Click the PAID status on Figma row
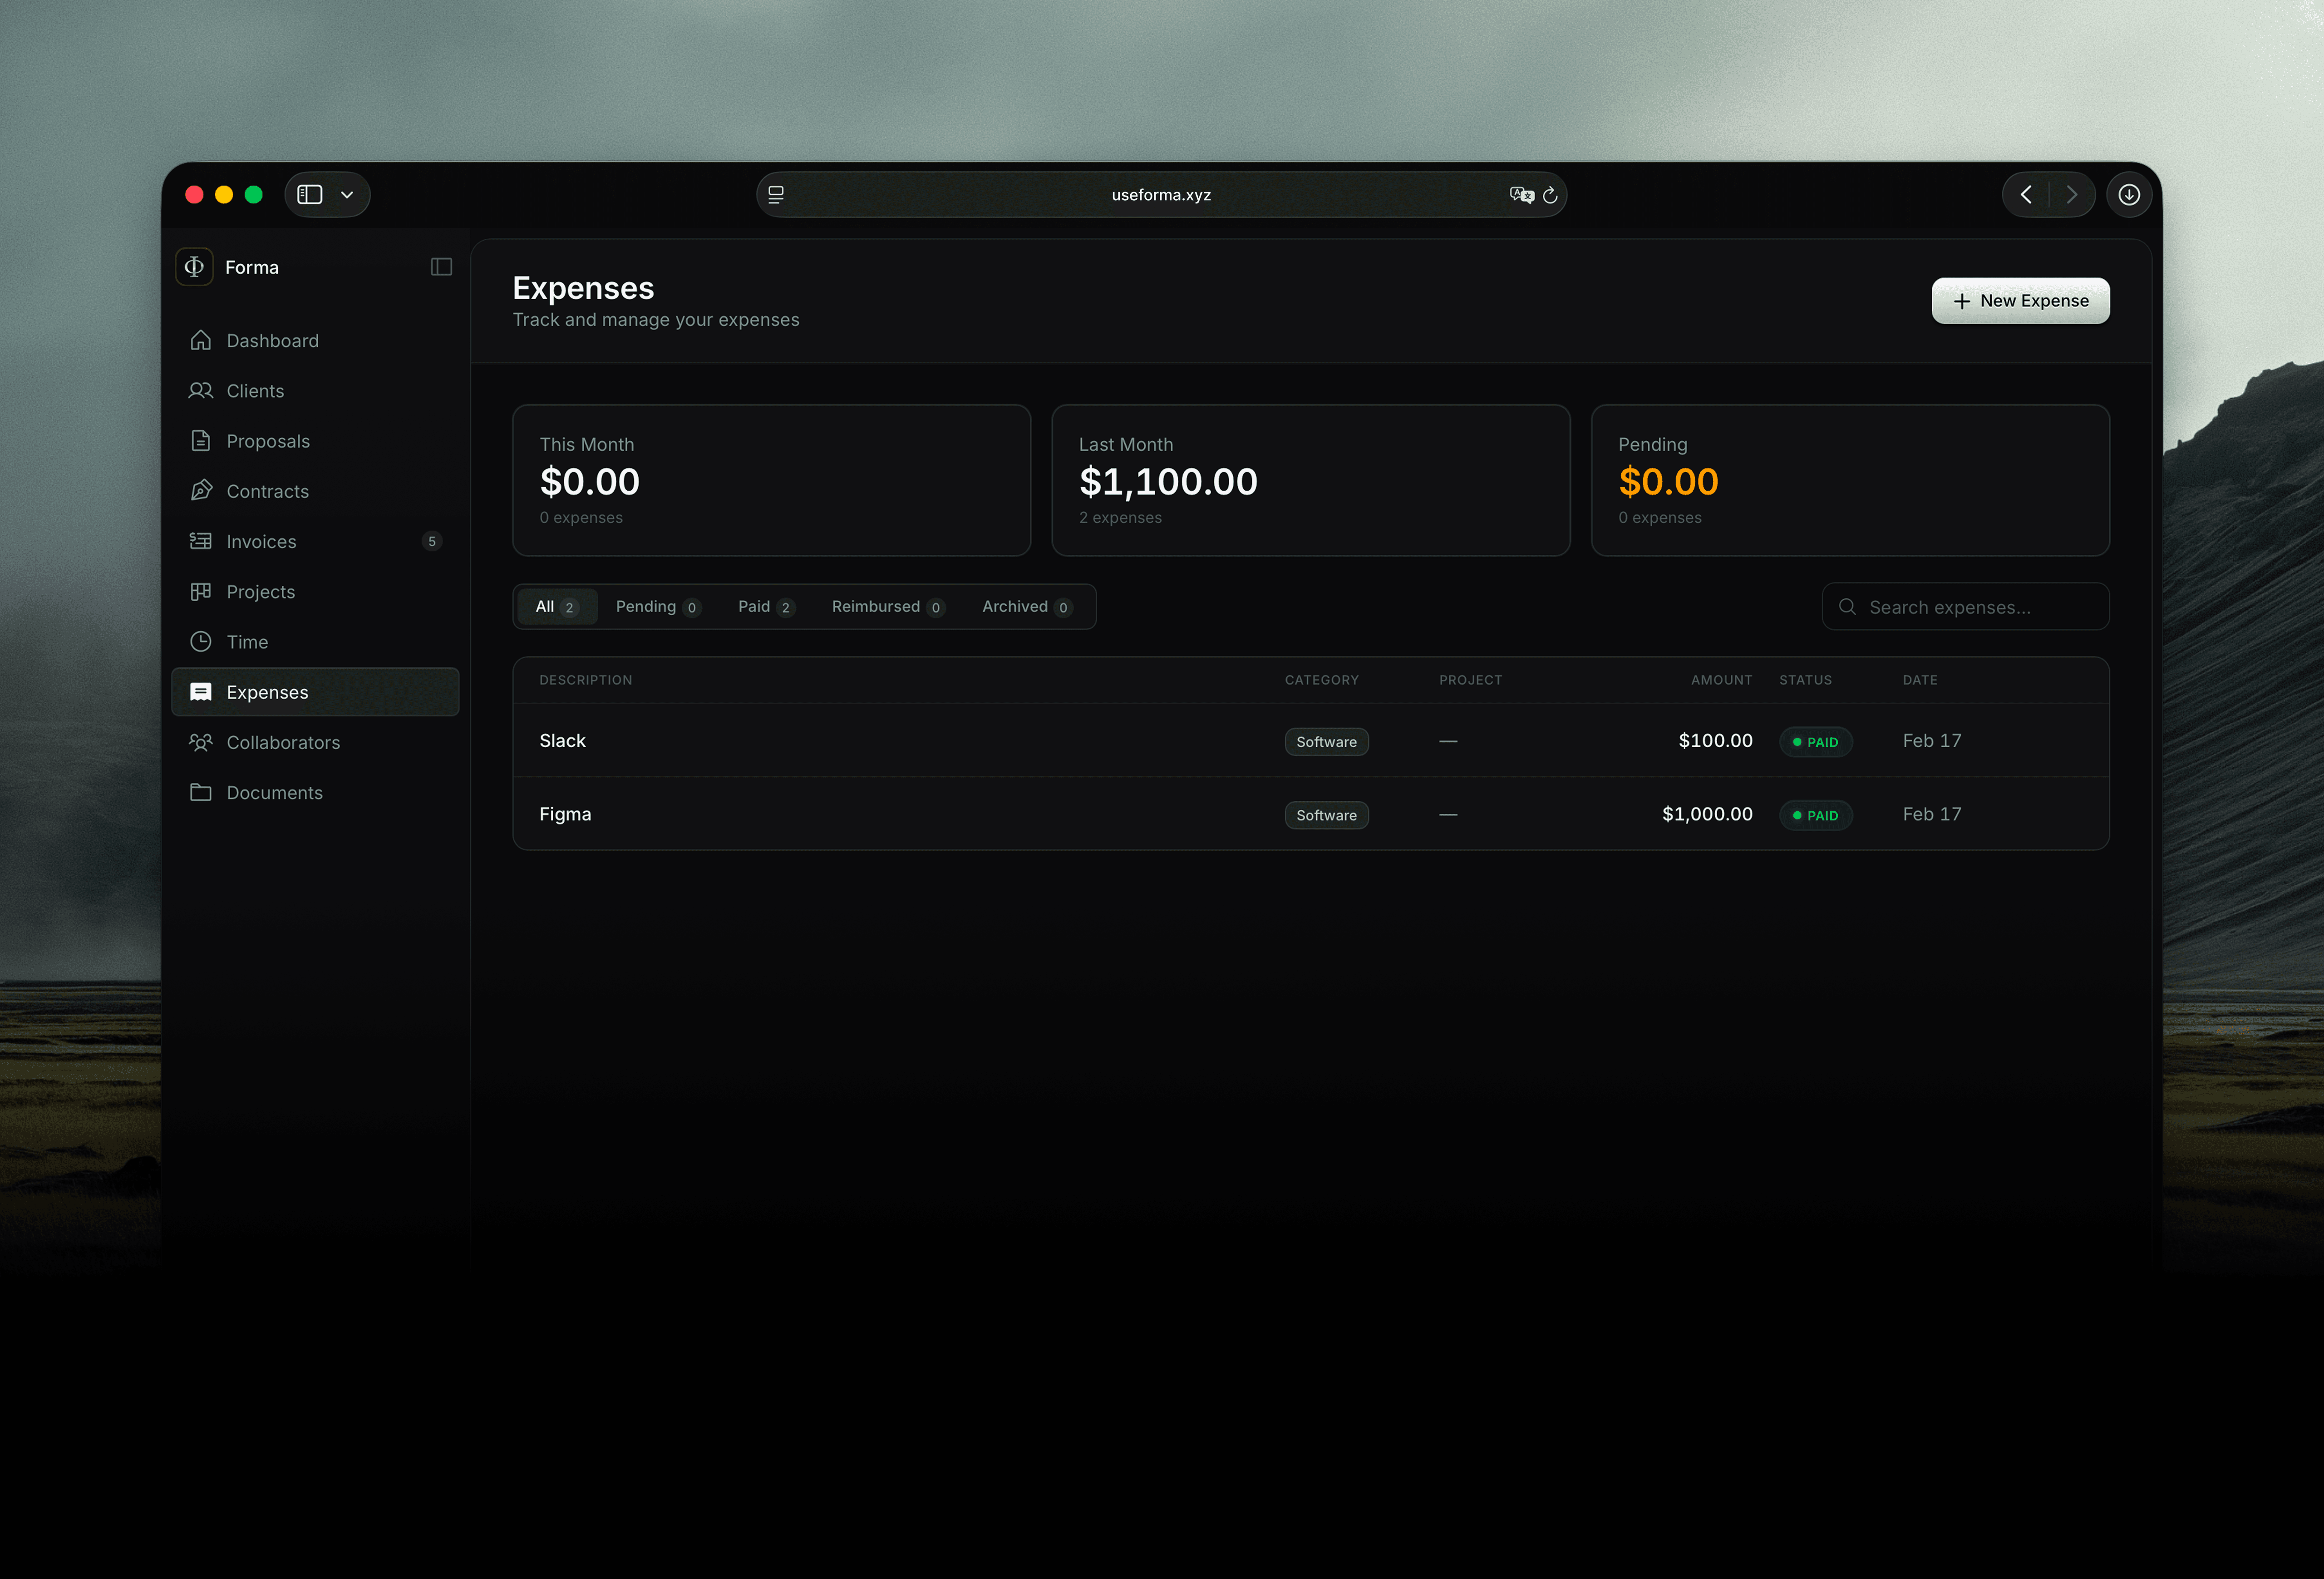Screen dimensions: 2324x1579 point(1815,816)
